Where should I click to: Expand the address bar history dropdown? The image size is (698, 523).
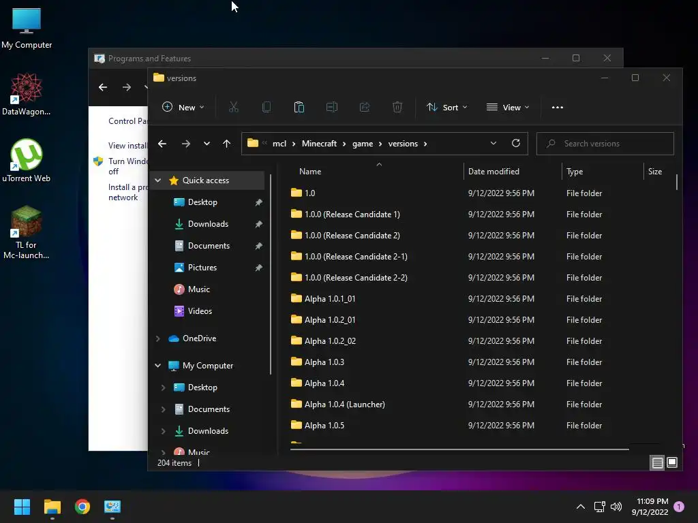pos(494,143)
